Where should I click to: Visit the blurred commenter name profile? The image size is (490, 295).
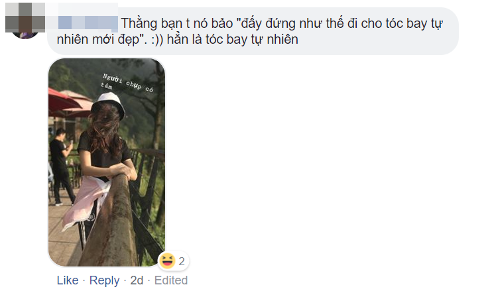point(88,24)
